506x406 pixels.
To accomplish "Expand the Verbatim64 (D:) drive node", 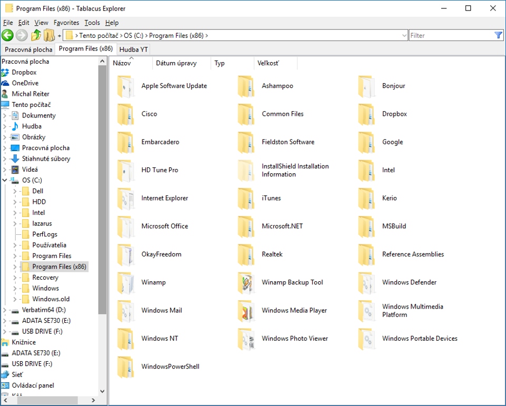I will (x=5, y=310).
